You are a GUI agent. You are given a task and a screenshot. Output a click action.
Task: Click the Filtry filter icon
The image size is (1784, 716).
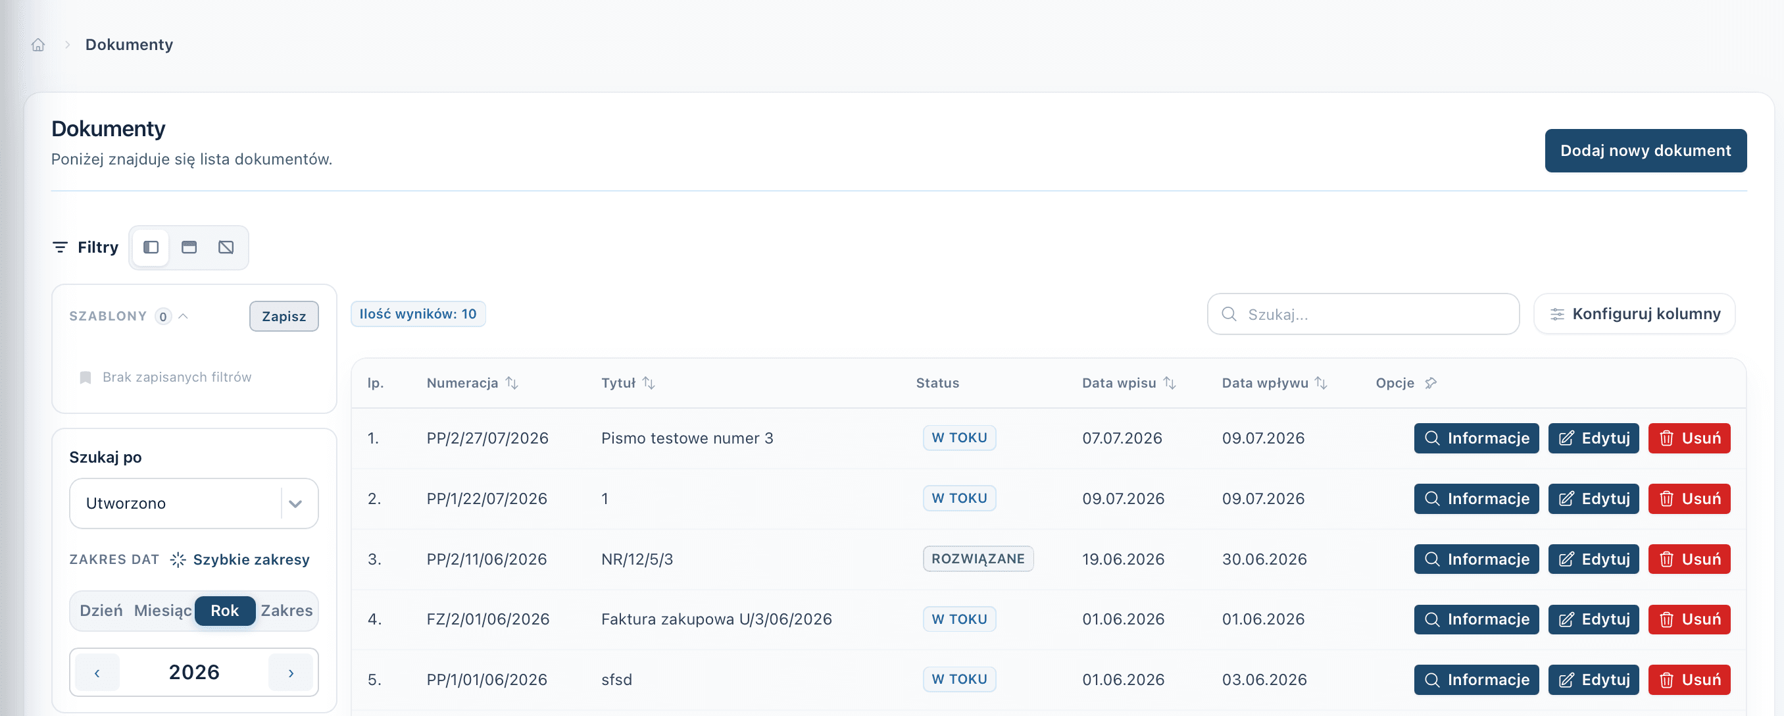click(x=61, y=247)
